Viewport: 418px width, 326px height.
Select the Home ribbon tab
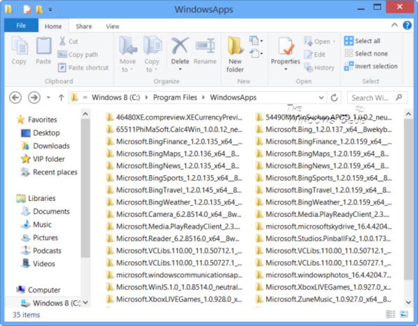tap(53, 26)
